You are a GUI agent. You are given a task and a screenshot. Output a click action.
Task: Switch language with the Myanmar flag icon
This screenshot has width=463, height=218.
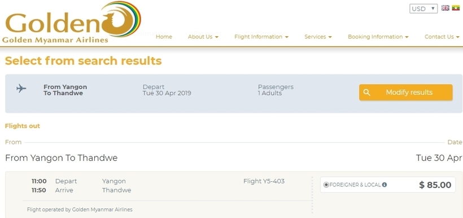tap(456, 8)
